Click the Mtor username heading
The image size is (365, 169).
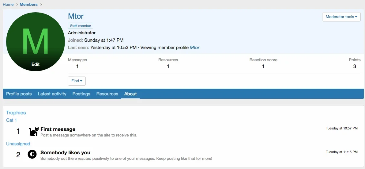coord(76,16)
